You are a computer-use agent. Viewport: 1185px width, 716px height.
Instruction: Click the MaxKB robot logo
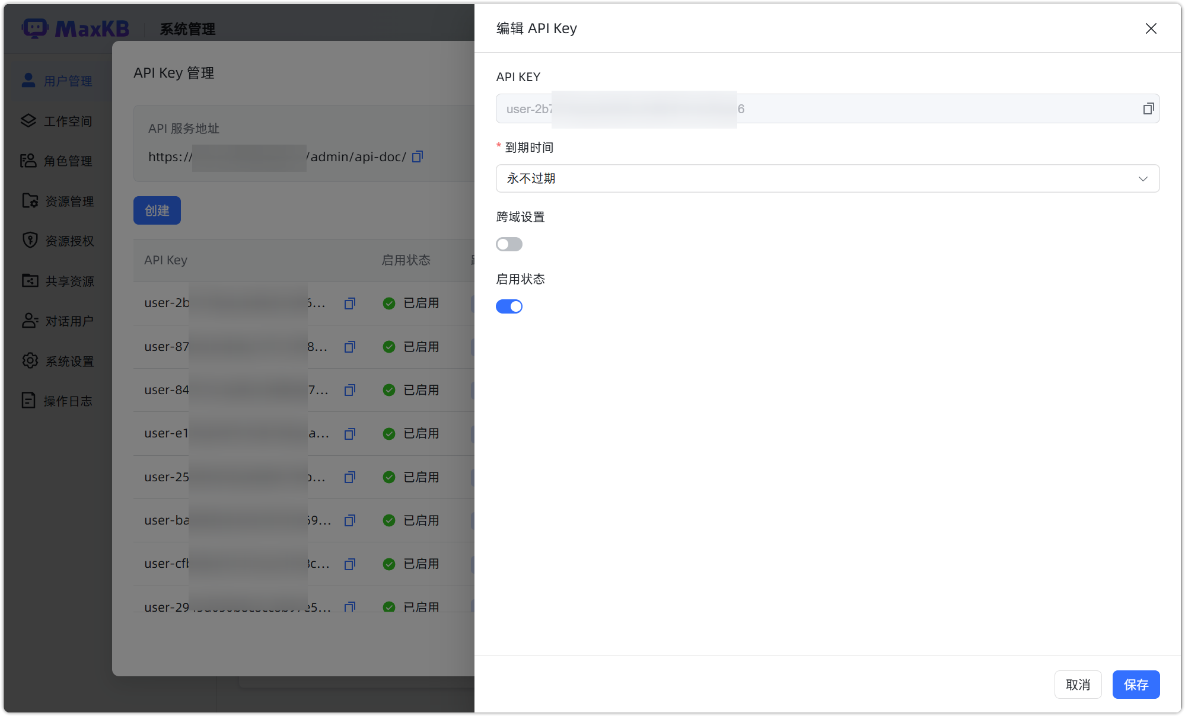35,28
